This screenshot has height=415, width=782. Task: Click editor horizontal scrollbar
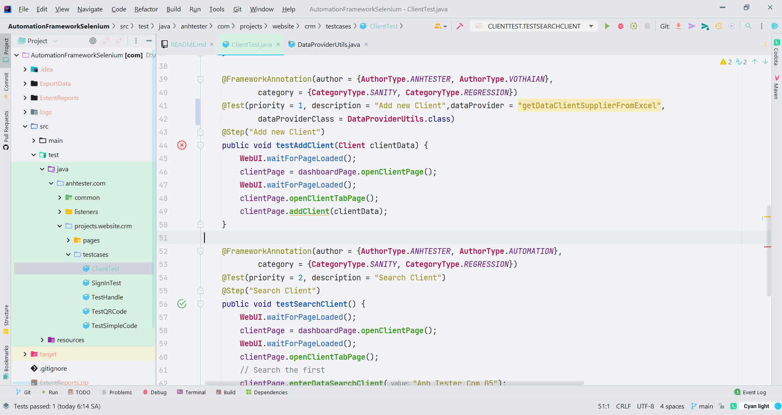[x=394, y=383]
